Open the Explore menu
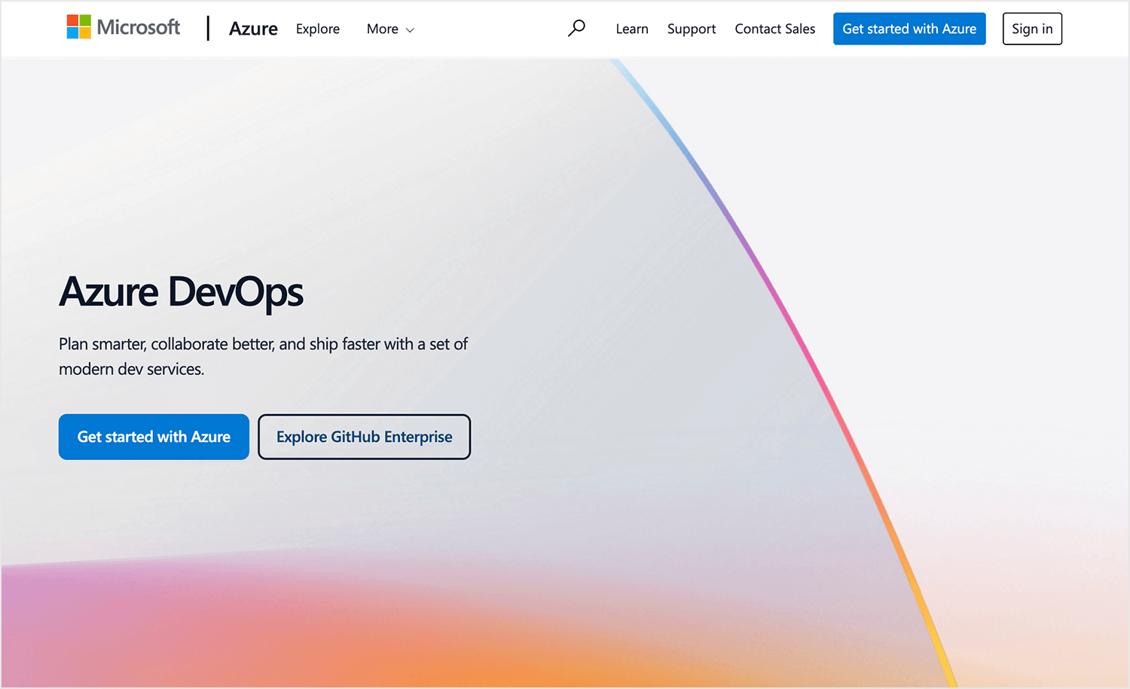Viewport: 1130px width, 689px height. 318,29
